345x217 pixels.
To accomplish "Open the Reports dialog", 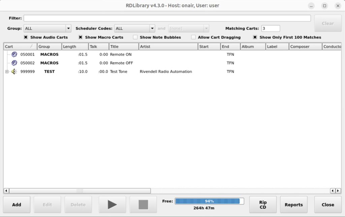I will [294, 205].
